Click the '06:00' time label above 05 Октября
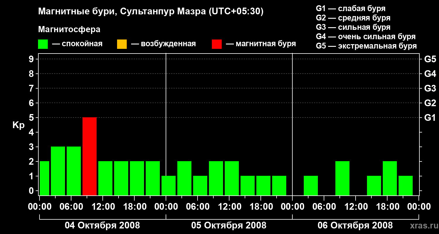 198,207
